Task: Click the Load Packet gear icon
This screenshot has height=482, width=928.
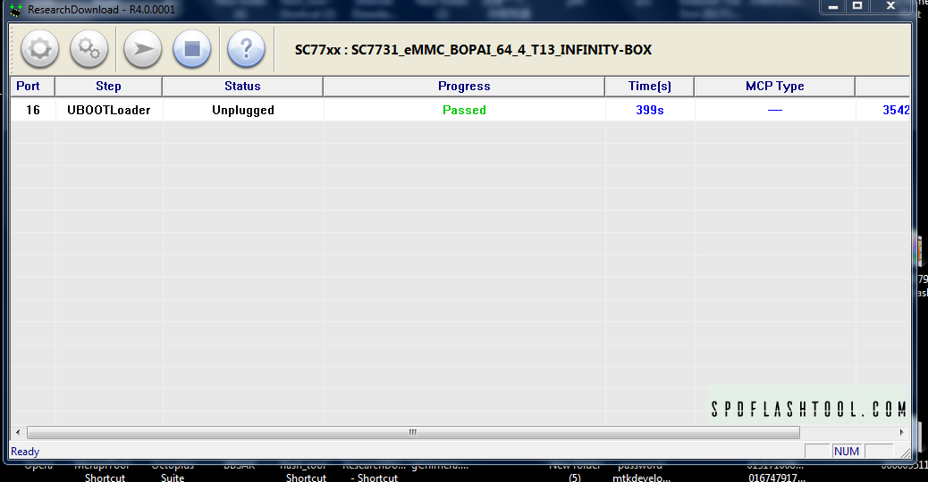Action: pos(39,49)
